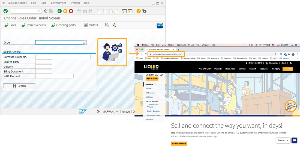Viewport: 300px width, 146px height.
Task: Click the Create Shortcut window icon
Action: click(130, 11)
